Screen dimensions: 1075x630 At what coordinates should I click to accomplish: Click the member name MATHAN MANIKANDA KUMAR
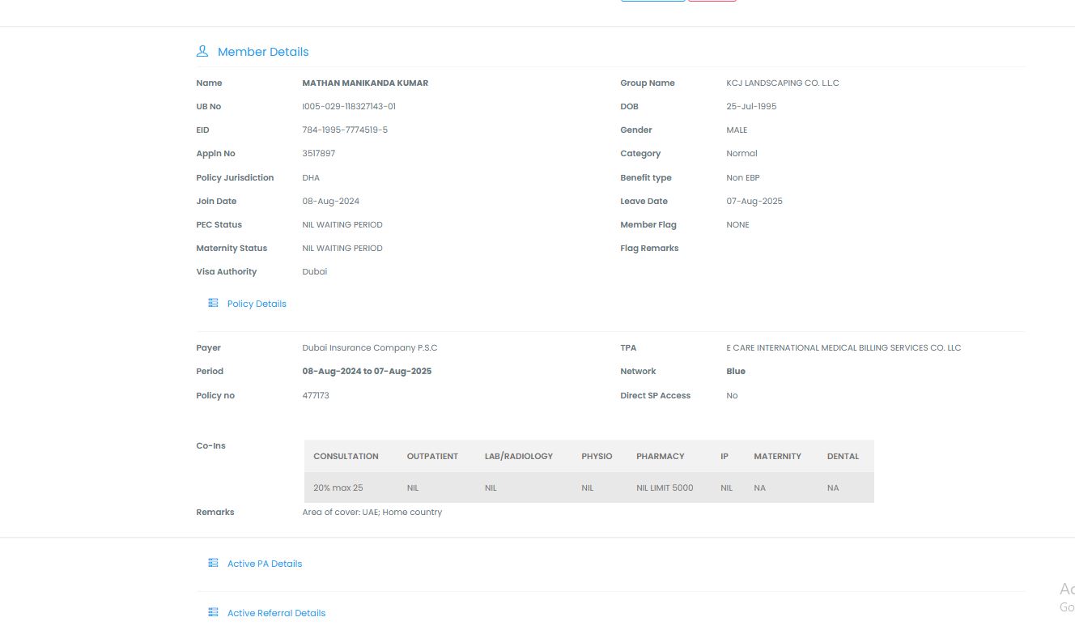[365, 83]
